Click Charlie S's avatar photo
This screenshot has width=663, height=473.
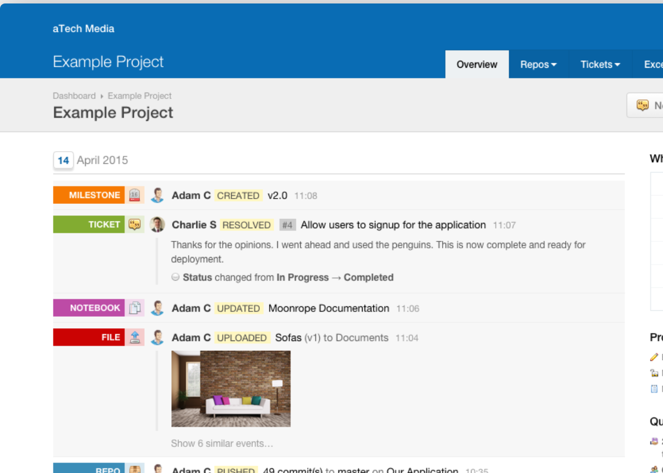pos(157,224)
